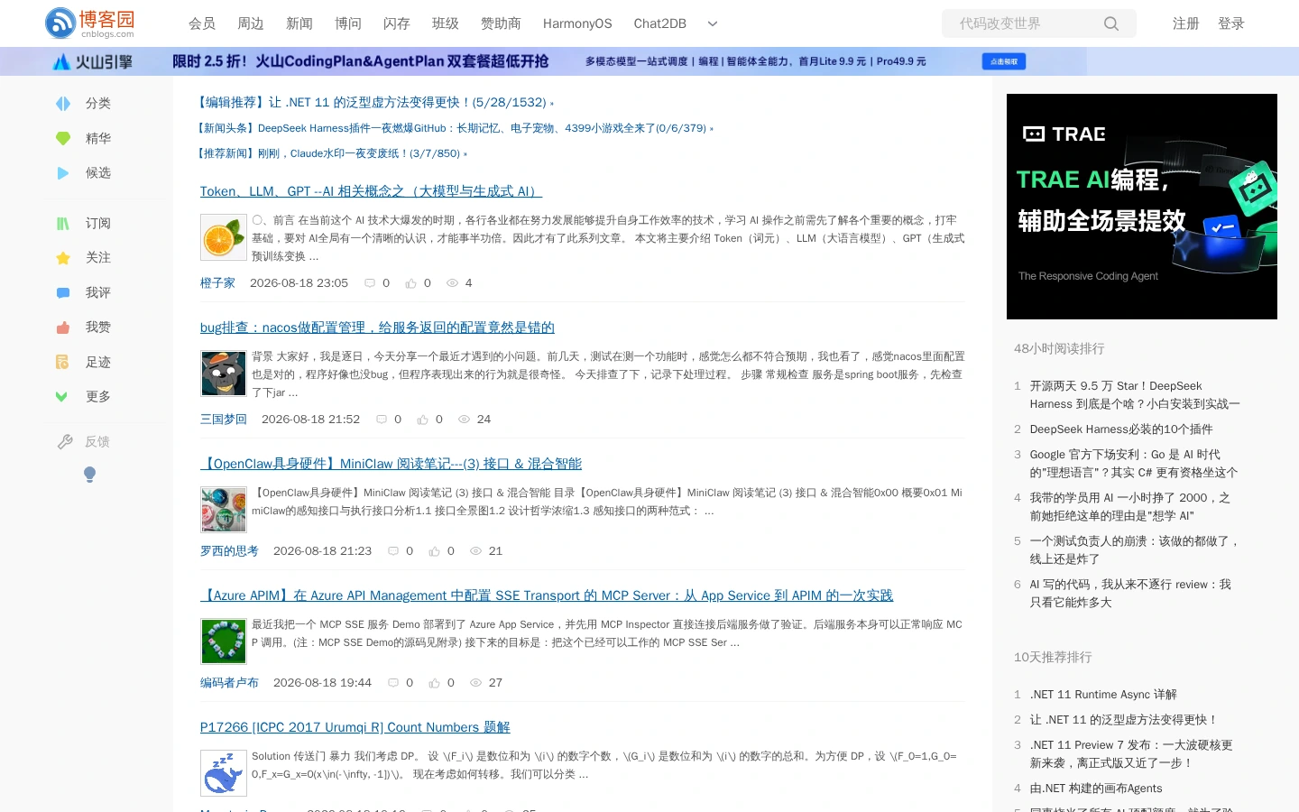
Task: Open 橙子家 orange avatar thumbnail
Action: coord(224,238)
